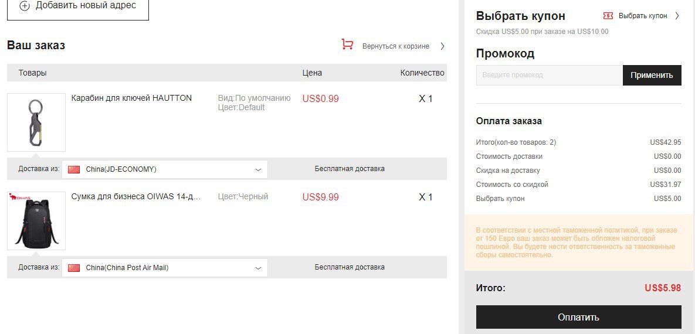This screenshot has height=334, width=695.
Task: Open the HAUTTON carabiner keychain thumbnail
Action: pos(36,122)
